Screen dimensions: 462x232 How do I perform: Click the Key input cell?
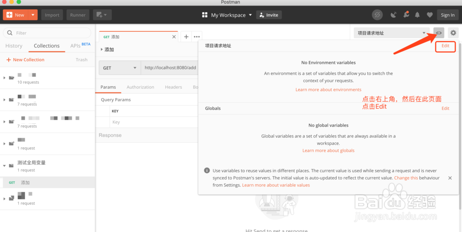click(153, 122)
